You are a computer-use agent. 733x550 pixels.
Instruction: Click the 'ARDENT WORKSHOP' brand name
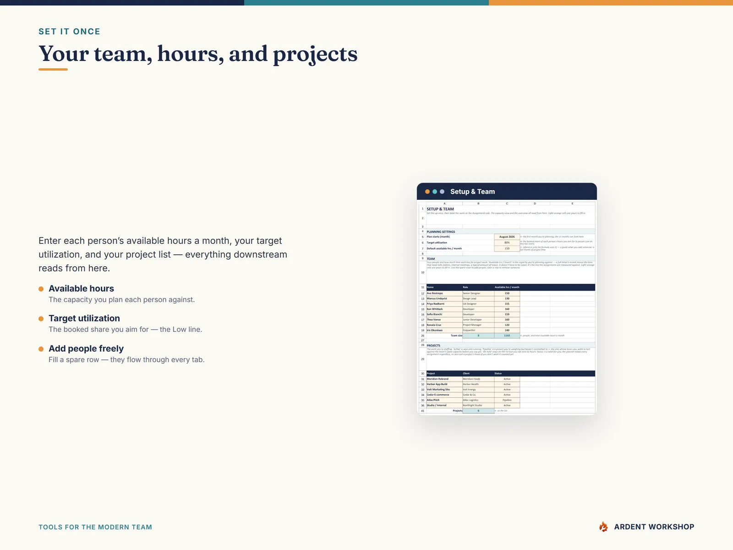(x=654, y=527)
